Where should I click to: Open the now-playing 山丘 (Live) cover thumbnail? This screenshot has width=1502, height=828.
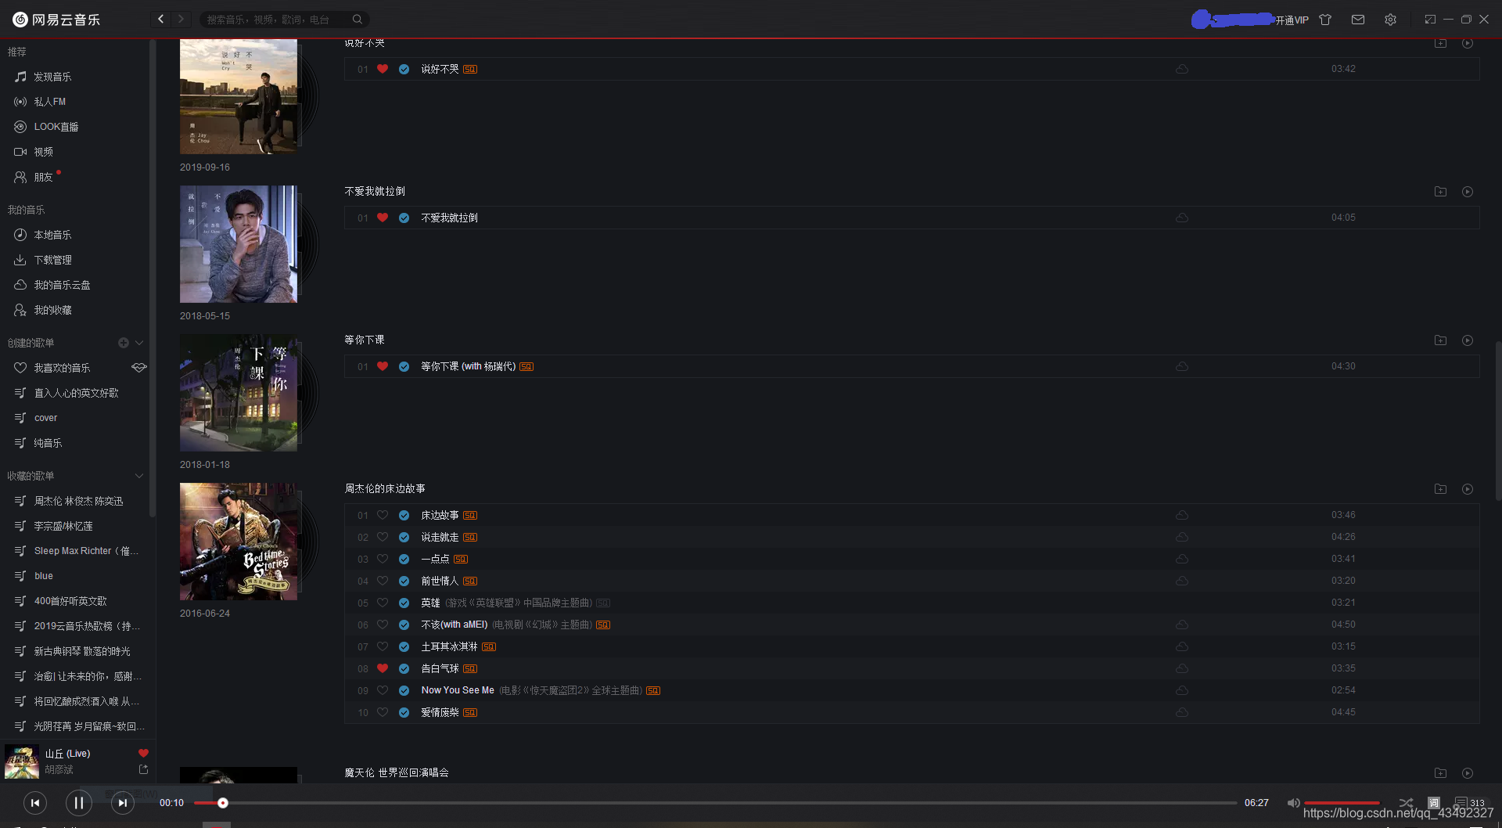coord(22,761)
